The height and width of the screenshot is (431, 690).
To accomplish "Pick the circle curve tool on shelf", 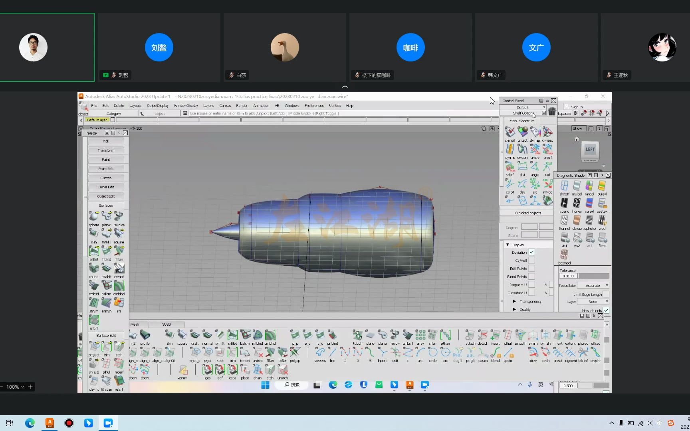I will pyautogui.click(x=433, y=353).
